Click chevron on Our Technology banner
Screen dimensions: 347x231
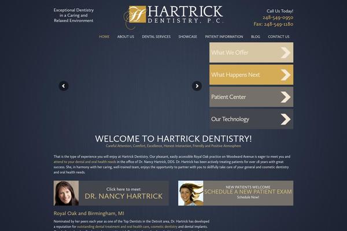click(x=286, y=119)
